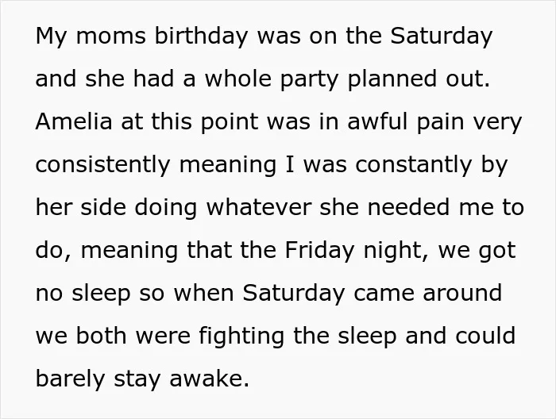The image size is (556, 419).
Task: Click the word "moms" in first line
Action: point(110,37)
